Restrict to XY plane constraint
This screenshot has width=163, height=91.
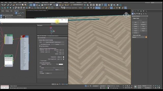[x=97, y=8]
